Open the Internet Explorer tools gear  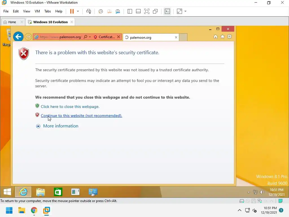[x=229, y=36]
